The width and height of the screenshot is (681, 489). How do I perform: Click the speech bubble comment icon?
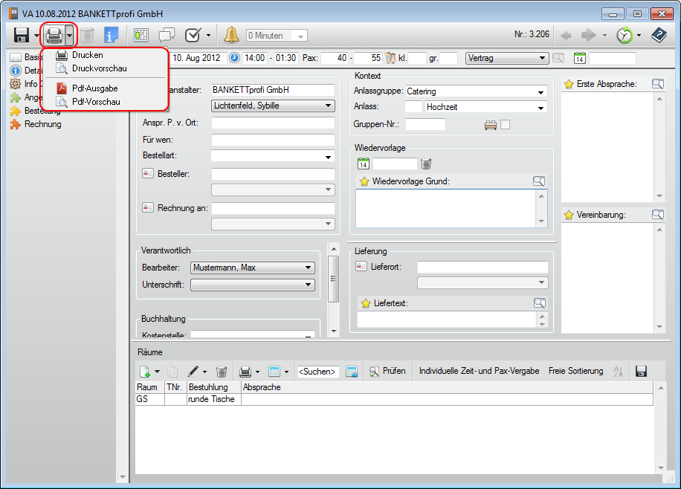click(x=167, y=35)
